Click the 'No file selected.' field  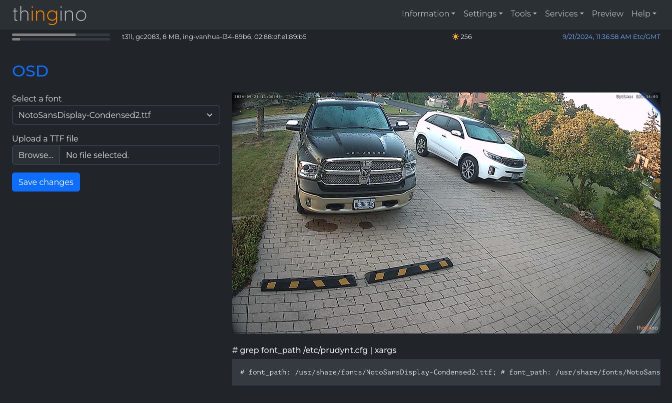[x=140, y=155]
